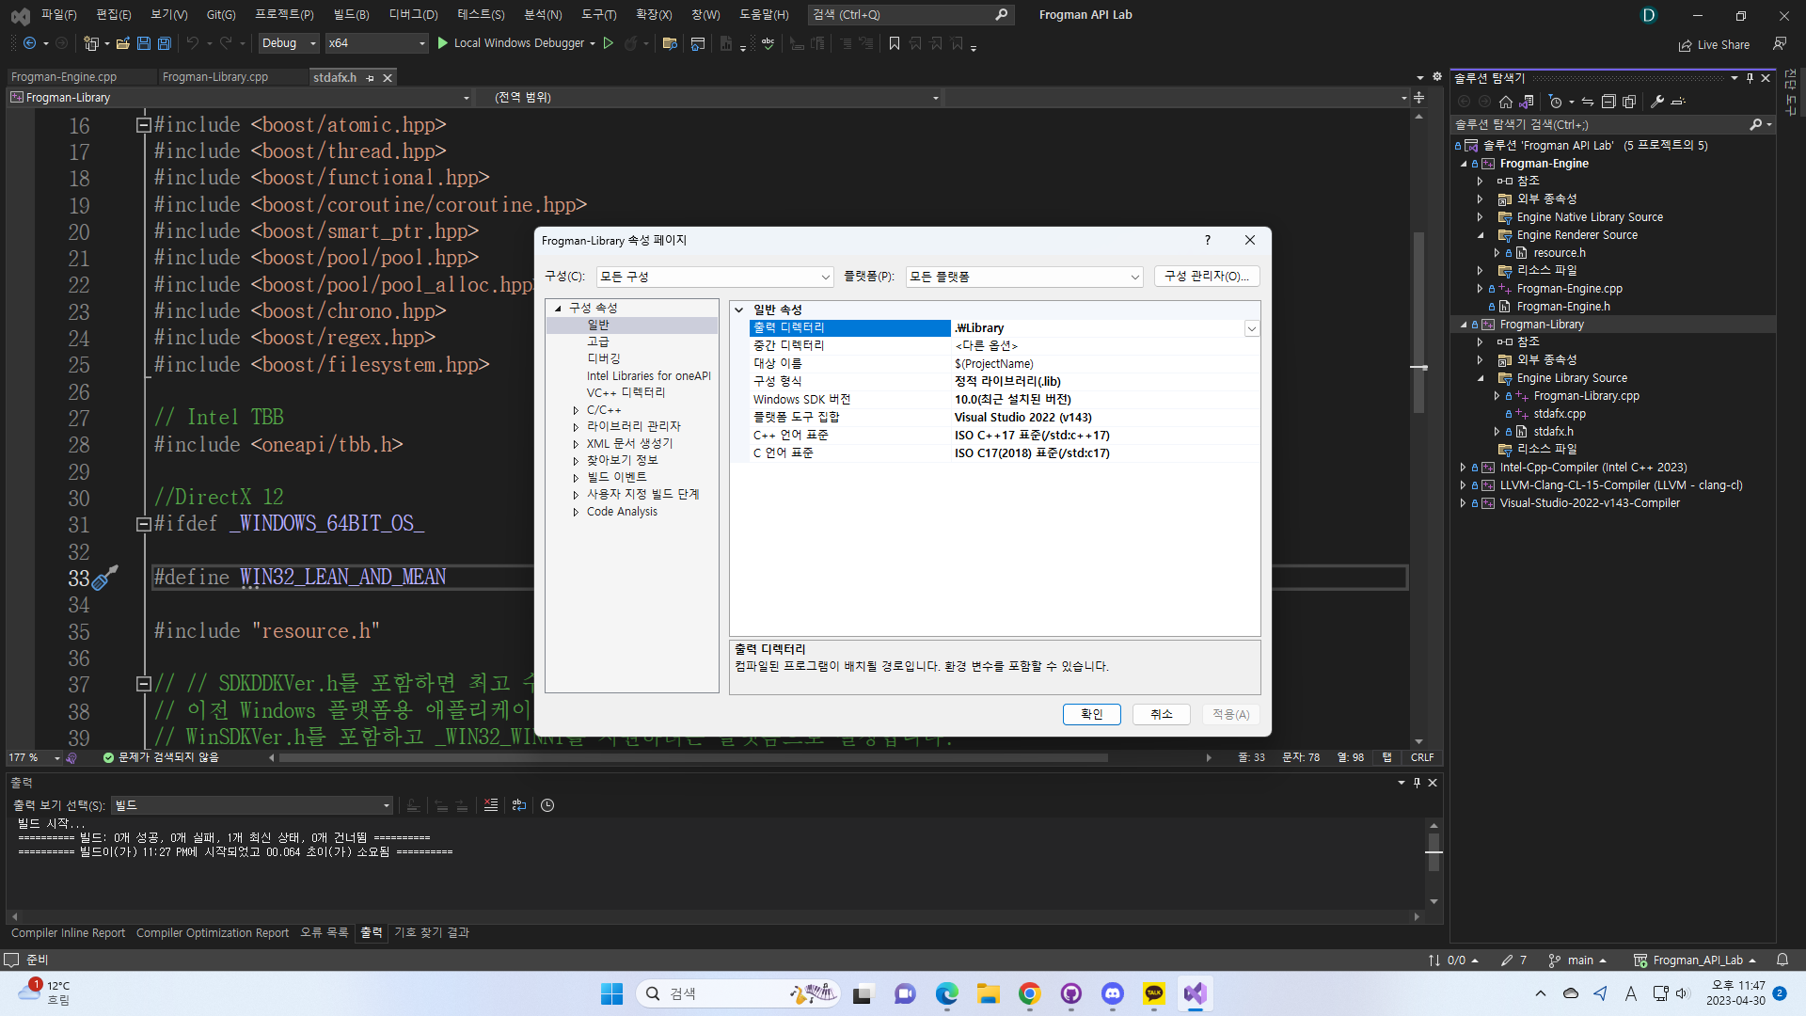This screenshot has height=1016, width=1806.
Task: Collapse the include block at line 16
Action: (143, 125)
